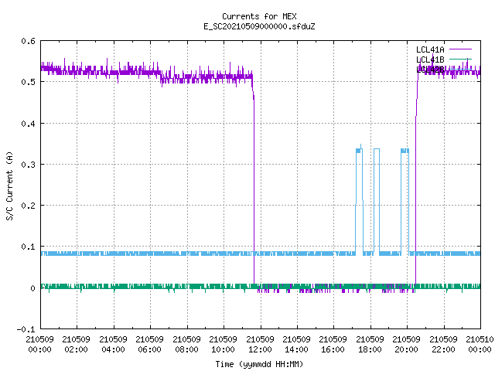Click the purple LCL41A legend line sample

(460, 49)
